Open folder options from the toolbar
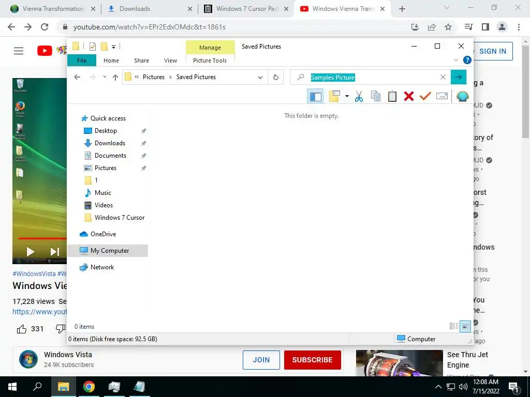This screenshot has width=530, height=397. pyautogui.click(x=334, y=97)
